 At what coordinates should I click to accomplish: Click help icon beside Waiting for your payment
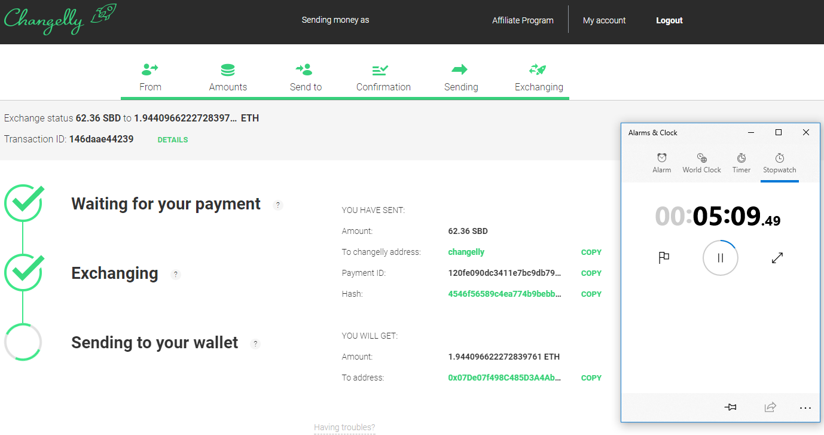point(277,205)
